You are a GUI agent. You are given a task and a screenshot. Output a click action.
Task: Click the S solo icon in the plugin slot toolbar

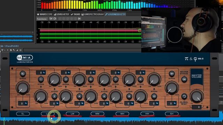pyautogui.click(x=11, y=50)
